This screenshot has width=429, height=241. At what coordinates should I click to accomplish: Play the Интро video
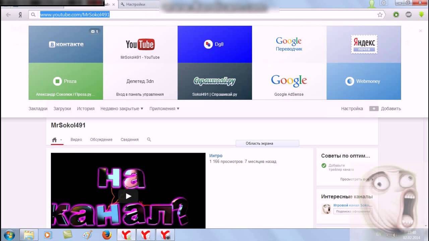click(128, 196)
